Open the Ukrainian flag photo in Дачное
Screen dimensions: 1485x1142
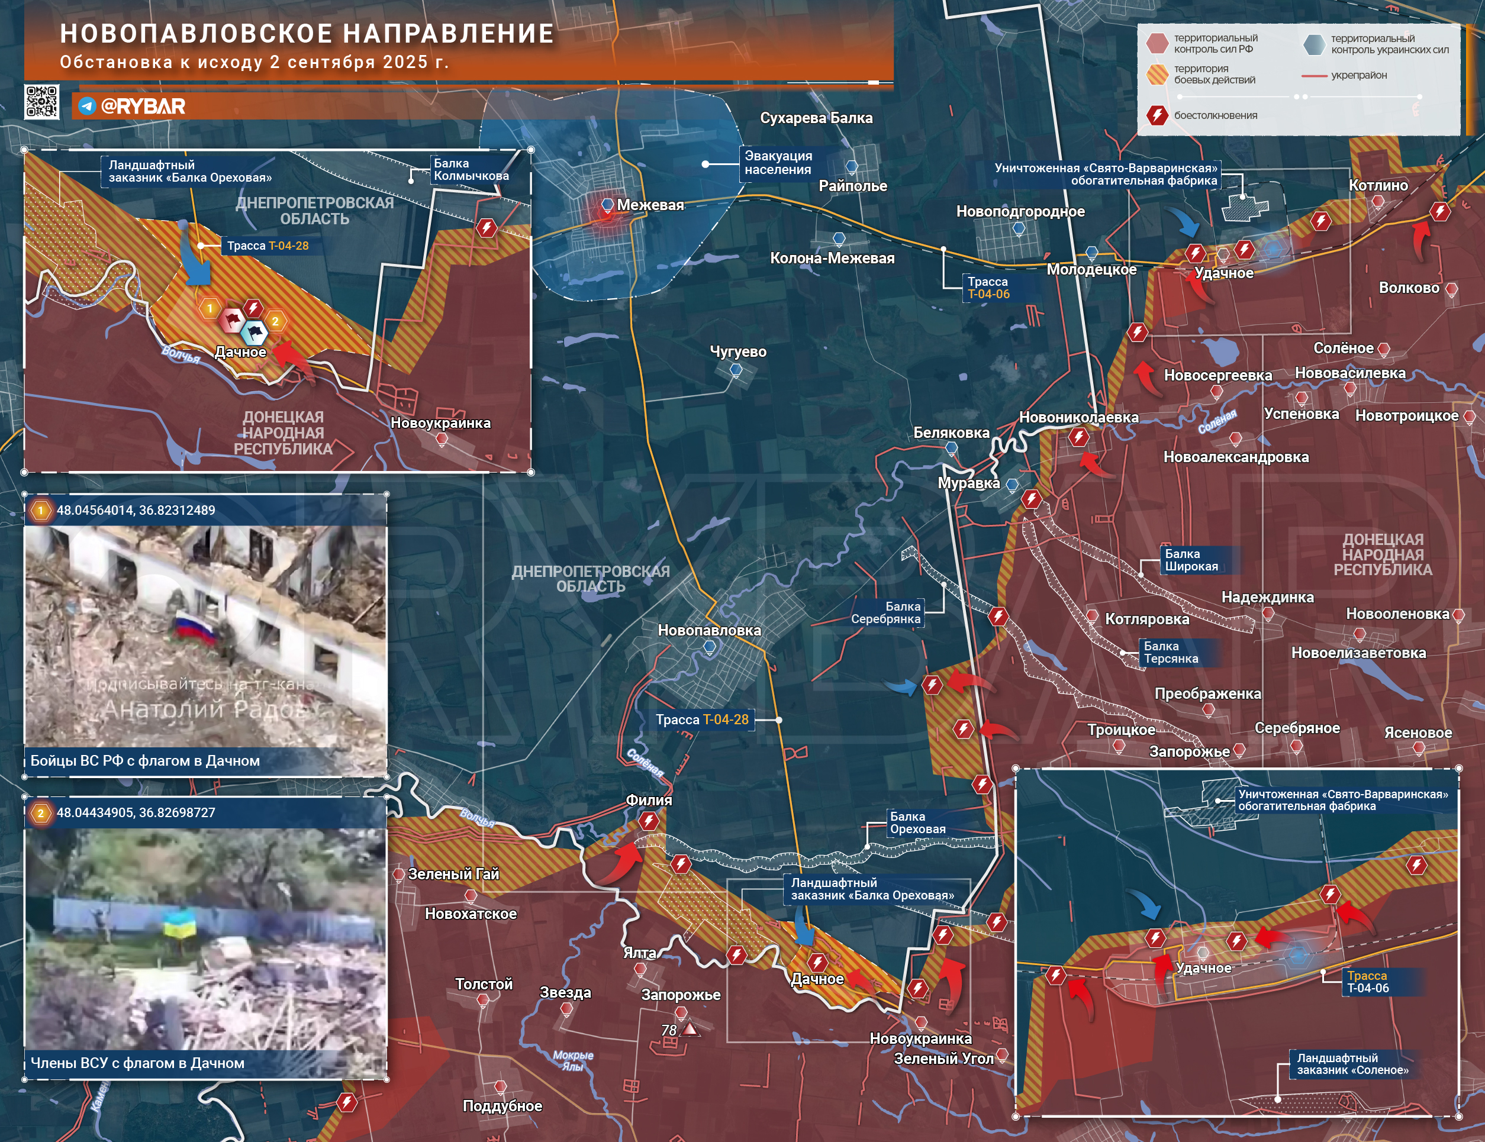point(205,938)
